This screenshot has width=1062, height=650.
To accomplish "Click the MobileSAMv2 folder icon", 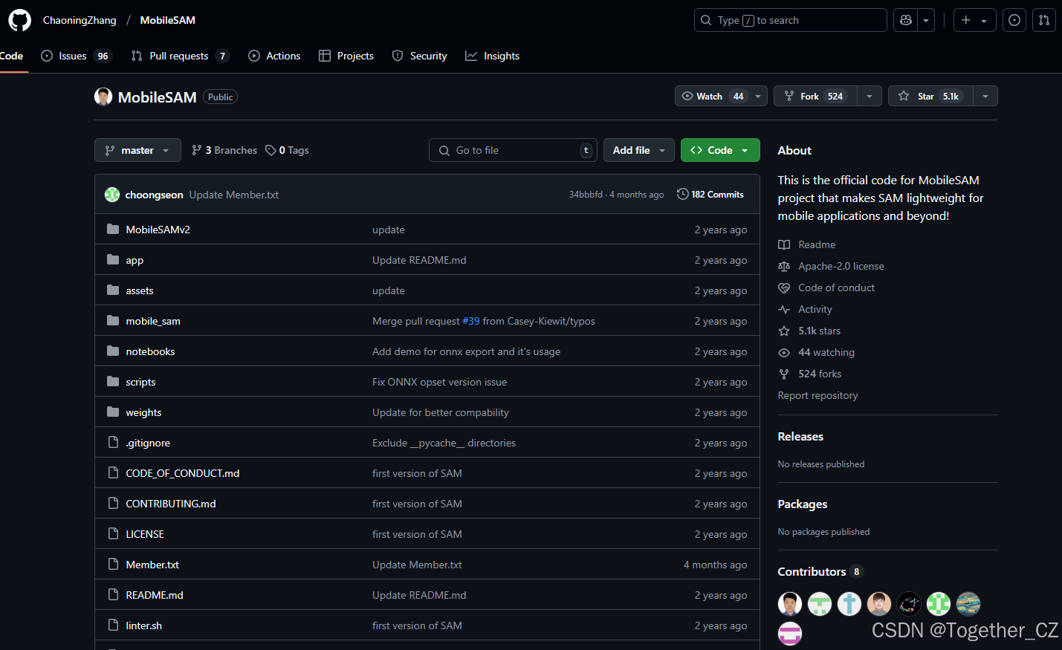I will click(113, 230).
